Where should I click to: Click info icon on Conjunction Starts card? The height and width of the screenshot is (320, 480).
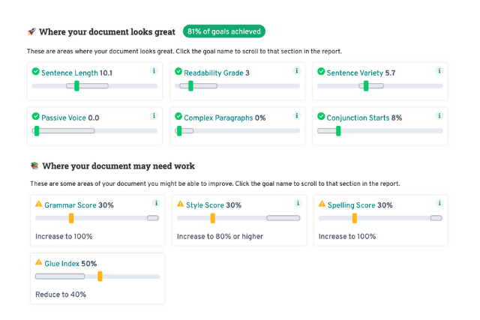point(439,115)
